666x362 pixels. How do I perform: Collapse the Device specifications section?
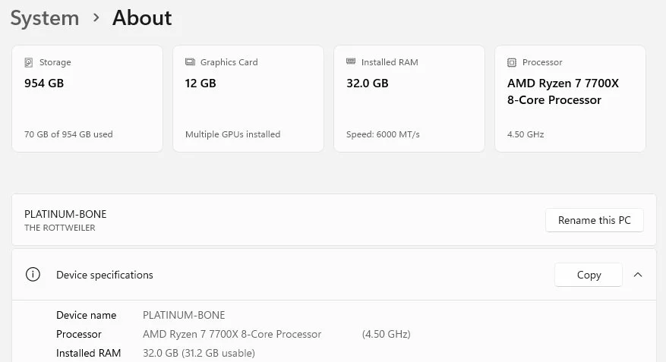[638, 275]
